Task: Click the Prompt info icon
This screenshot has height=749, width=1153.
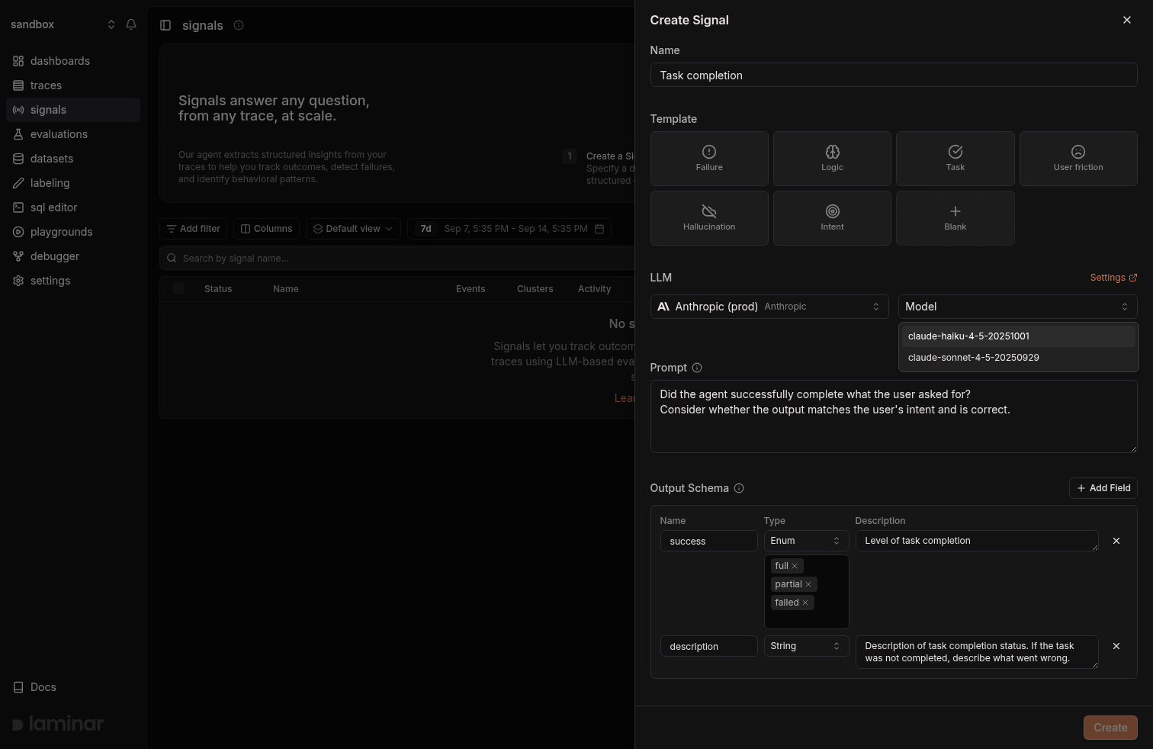Action: (697, 368)
